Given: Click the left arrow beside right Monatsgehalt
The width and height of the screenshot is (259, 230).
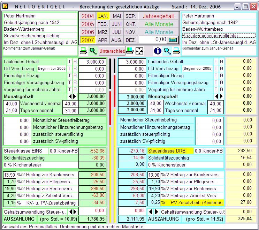Looking at the screenshot, I should pos(217,96).
